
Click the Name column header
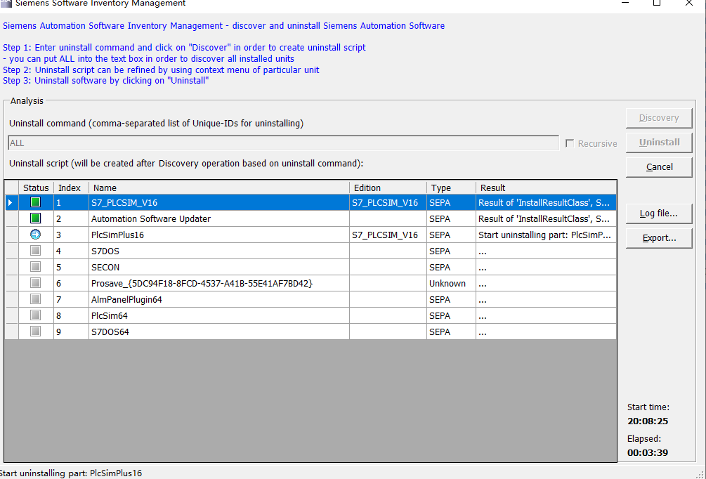pos(219,188)
